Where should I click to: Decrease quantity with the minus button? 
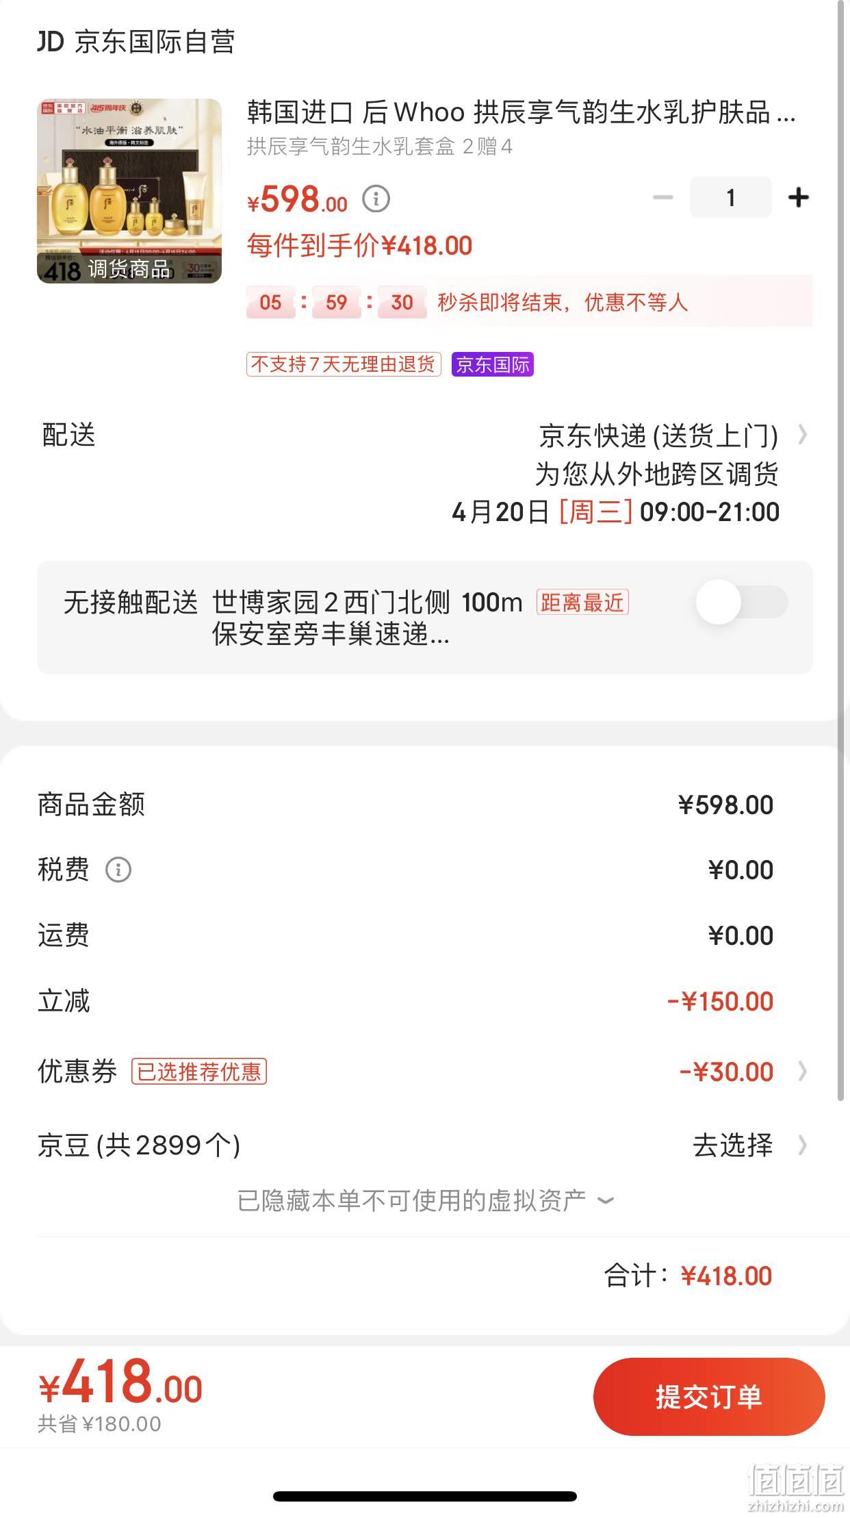pos(662,198)
